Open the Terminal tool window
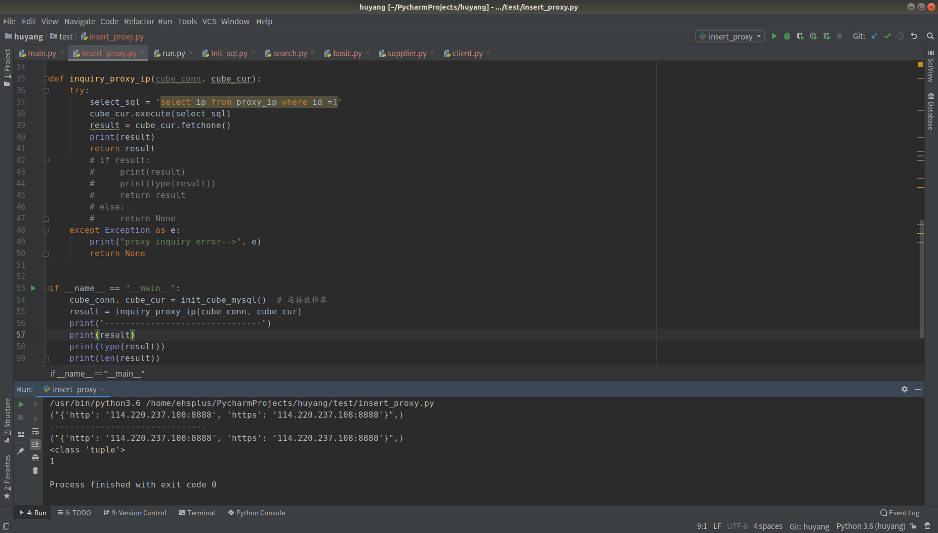938x533 pixels. point(197,512)
